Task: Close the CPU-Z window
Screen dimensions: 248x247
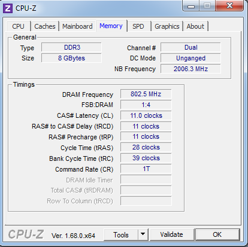Action: point(229,5)
